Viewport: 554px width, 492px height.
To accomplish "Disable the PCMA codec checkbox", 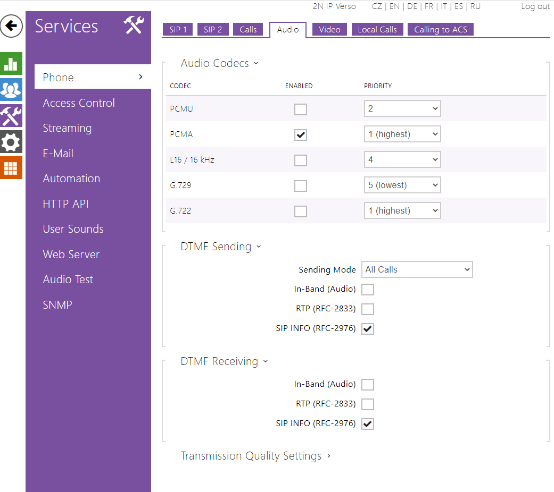I will (x=301, y=135).
